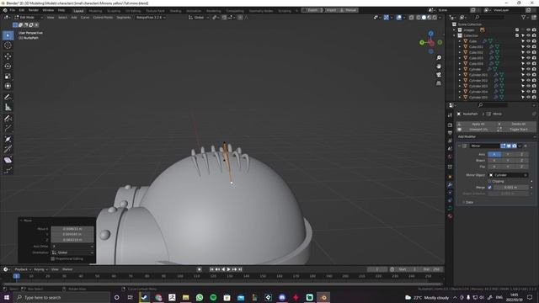Open the Control Points menu
This screenshot has width=539, height=303.
coord(103,17)
